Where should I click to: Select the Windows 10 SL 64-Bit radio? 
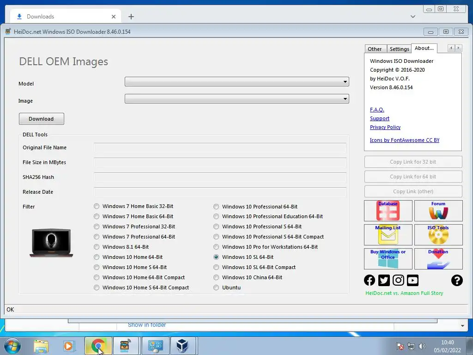coord(216,257)
